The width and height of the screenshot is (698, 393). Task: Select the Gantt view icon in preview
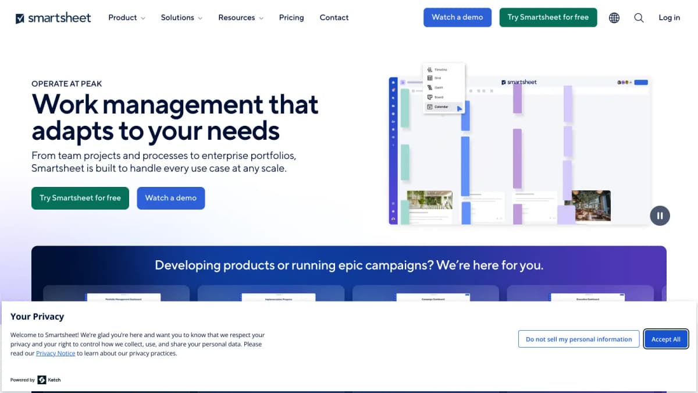click(430, 87)
